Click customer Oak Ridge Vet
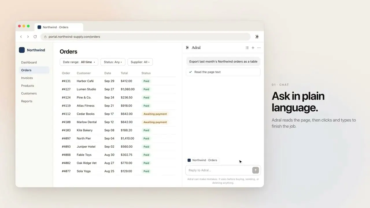The height and width of the screenshot is (208, 370). (x=87, y=163)
